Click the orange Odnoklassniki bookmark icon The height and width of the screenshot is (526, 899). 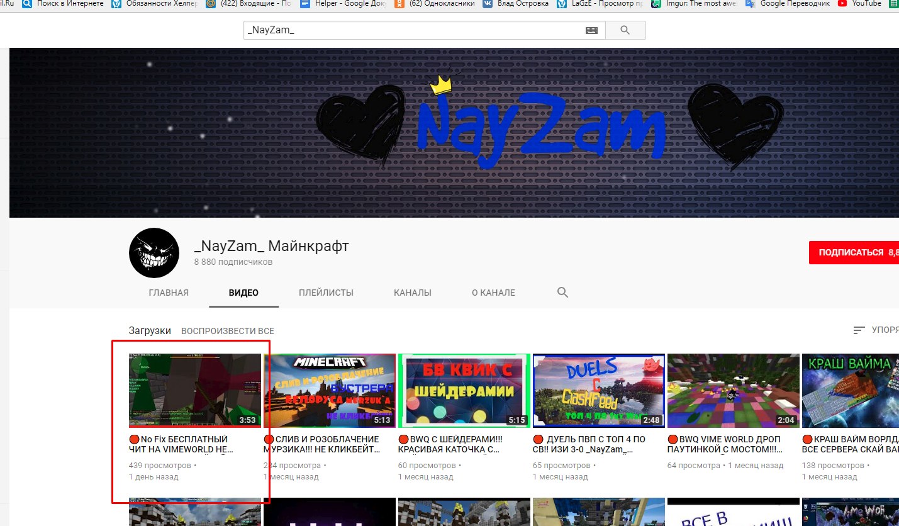pyautogui.click(x=399, y=4)
